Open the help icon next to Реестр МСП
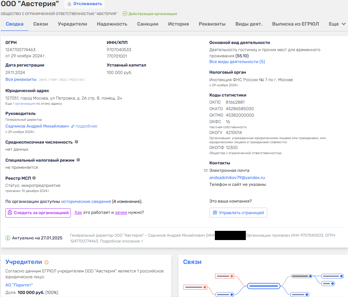The image size is (348, 297). (34, 178)
